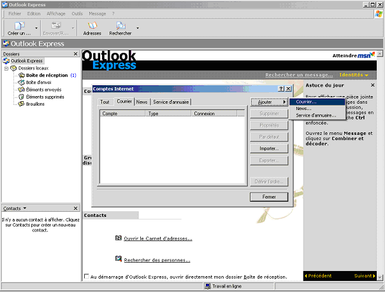The image size is (385, 292).
Task: Open the Brouillons folder
Action: pos(35,104)
